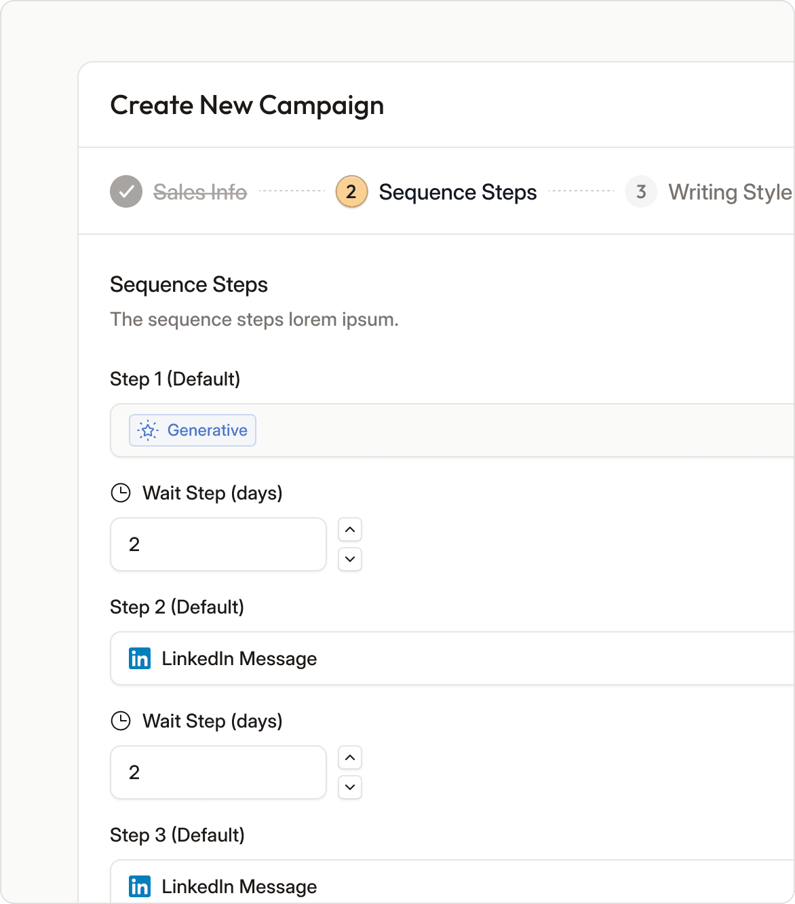This screenshot has height=904, width=795.
Task: Focus the first Wait Step days input
Action: coord(218,544)
